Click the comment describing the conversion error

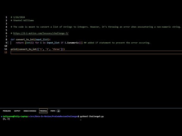point(96,27)
